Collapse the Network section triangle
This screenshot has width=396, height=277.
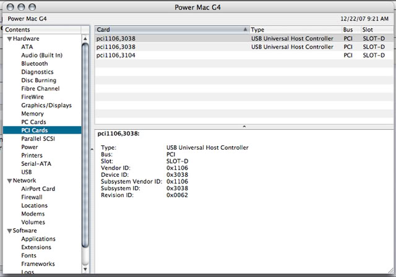coord(10,181)
